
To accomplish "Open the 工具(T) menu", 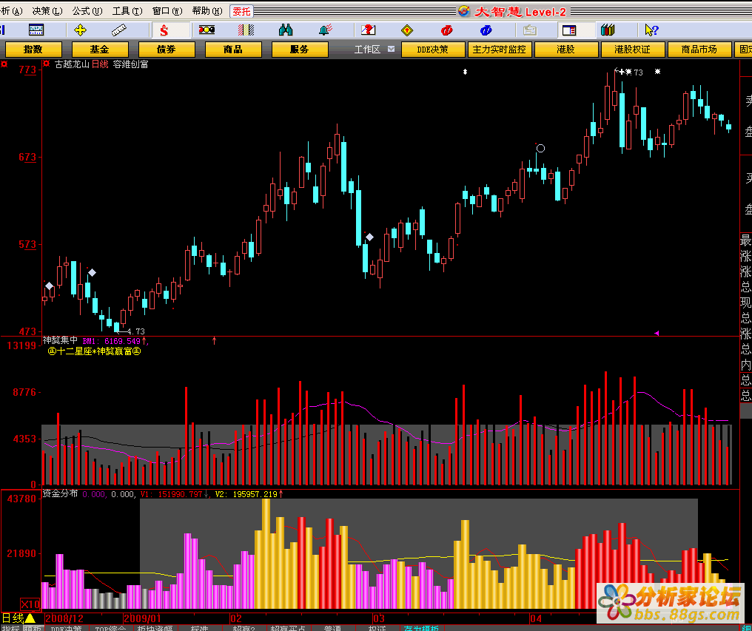I will pyautogui.click(x=127, y=10).
